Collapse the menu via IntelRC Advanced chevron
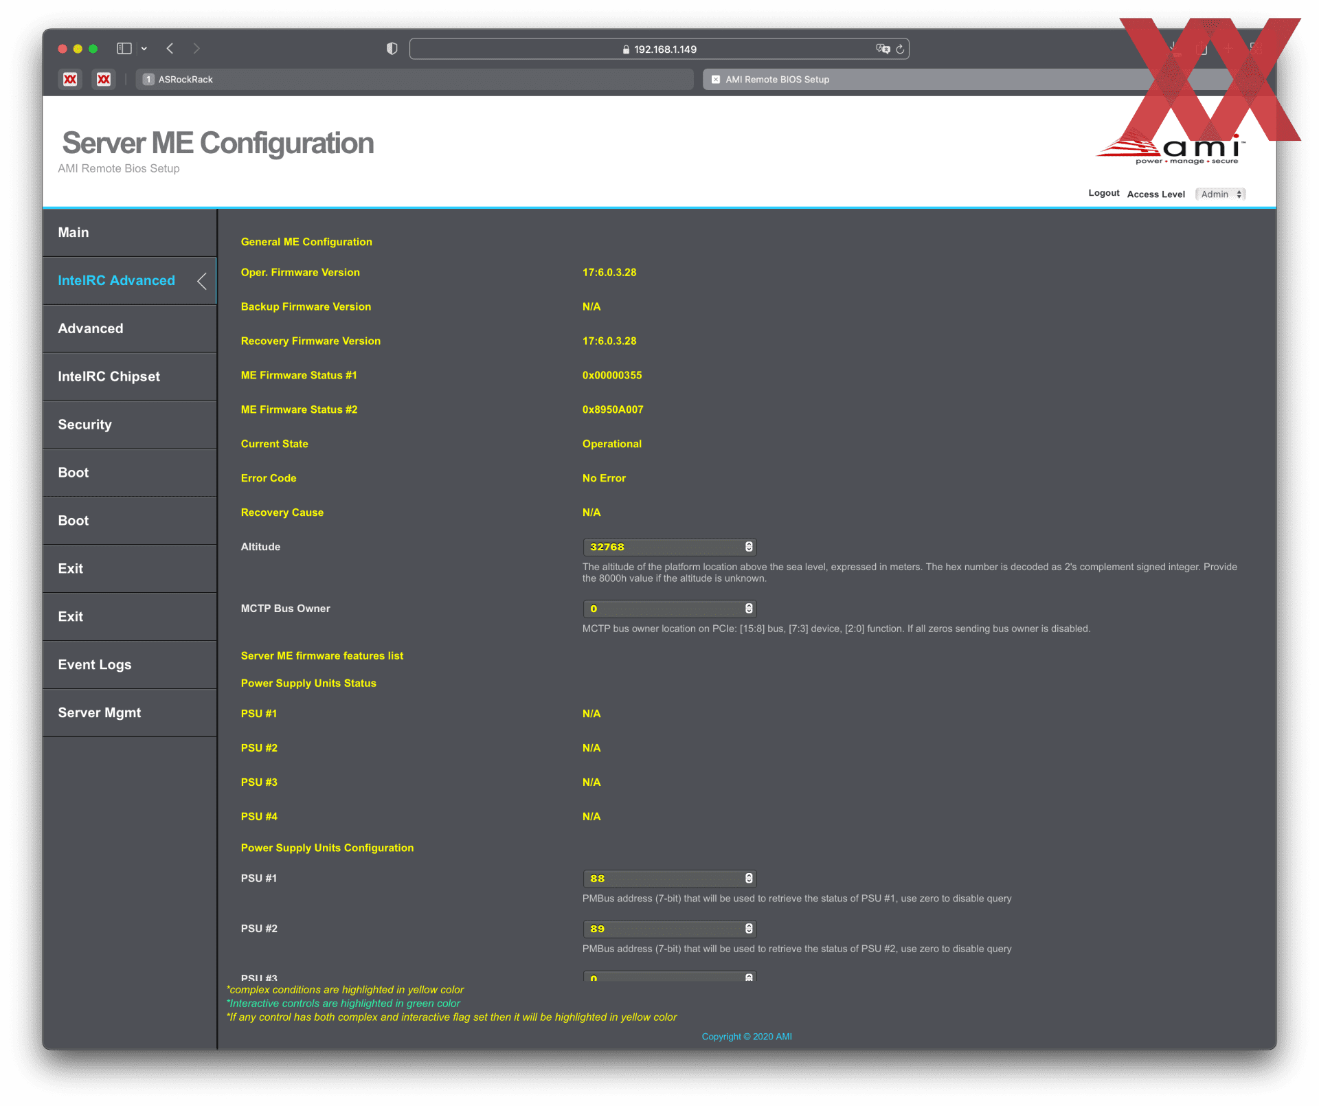 coord(201,281)
